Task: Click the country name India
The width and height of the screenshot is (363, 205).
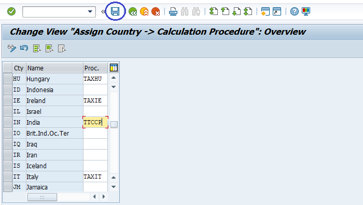Action: click(33, 123)
